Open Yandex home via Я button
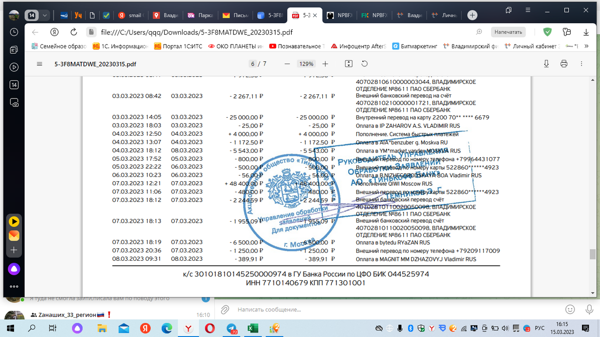This screenshot has width=600, height=337. point(54,32)
